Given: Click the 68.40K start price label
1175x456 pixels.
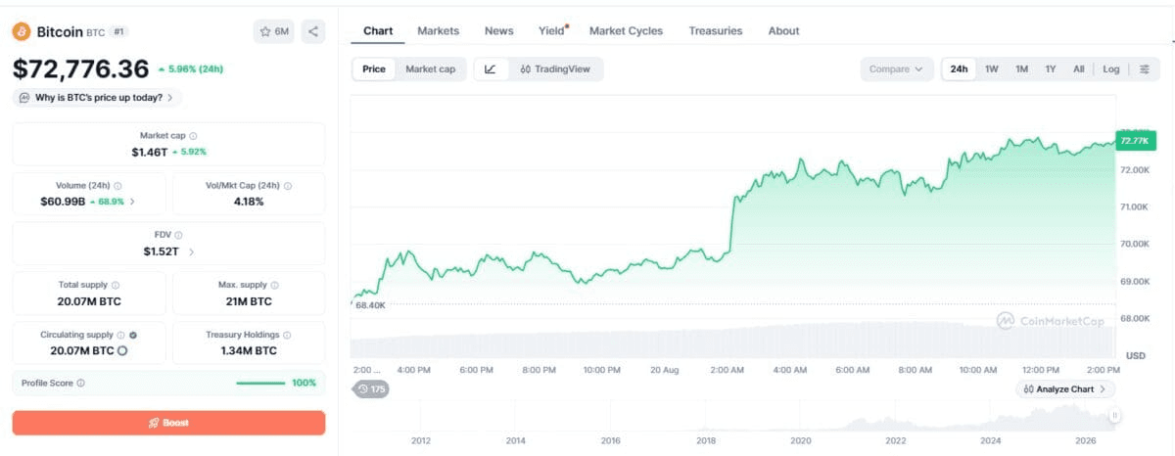Looking at the screenshot, I should [x=370, y=305].
